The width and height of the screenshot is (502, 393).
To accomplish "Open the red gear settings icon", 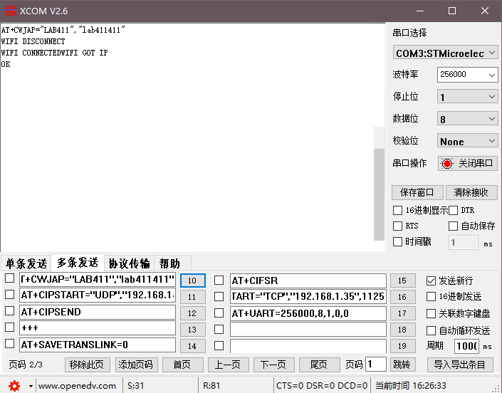I will click(x=14, y=386).
